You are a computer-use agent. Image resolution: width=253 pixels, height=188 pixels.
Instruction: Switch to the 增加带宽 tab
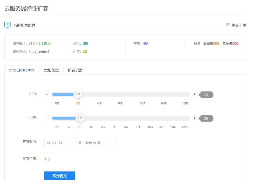coord(51,70)
